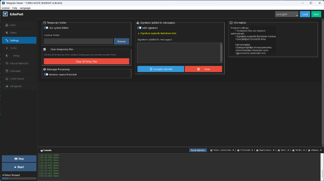Click the Information panel icon
324x181 pixels.
coord(231,23)
